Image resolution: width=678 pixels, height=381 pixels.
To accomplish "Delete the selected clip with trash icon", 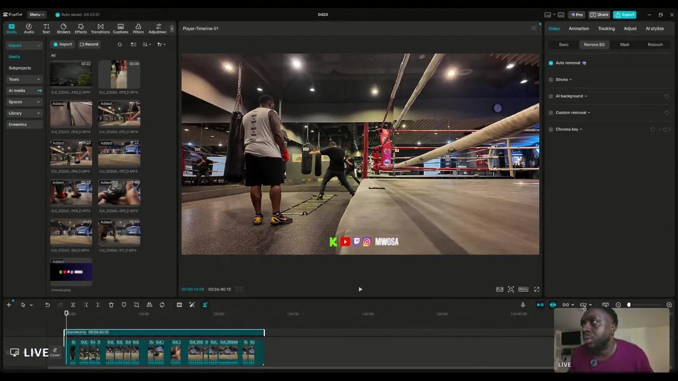I will tap(111, 305).
